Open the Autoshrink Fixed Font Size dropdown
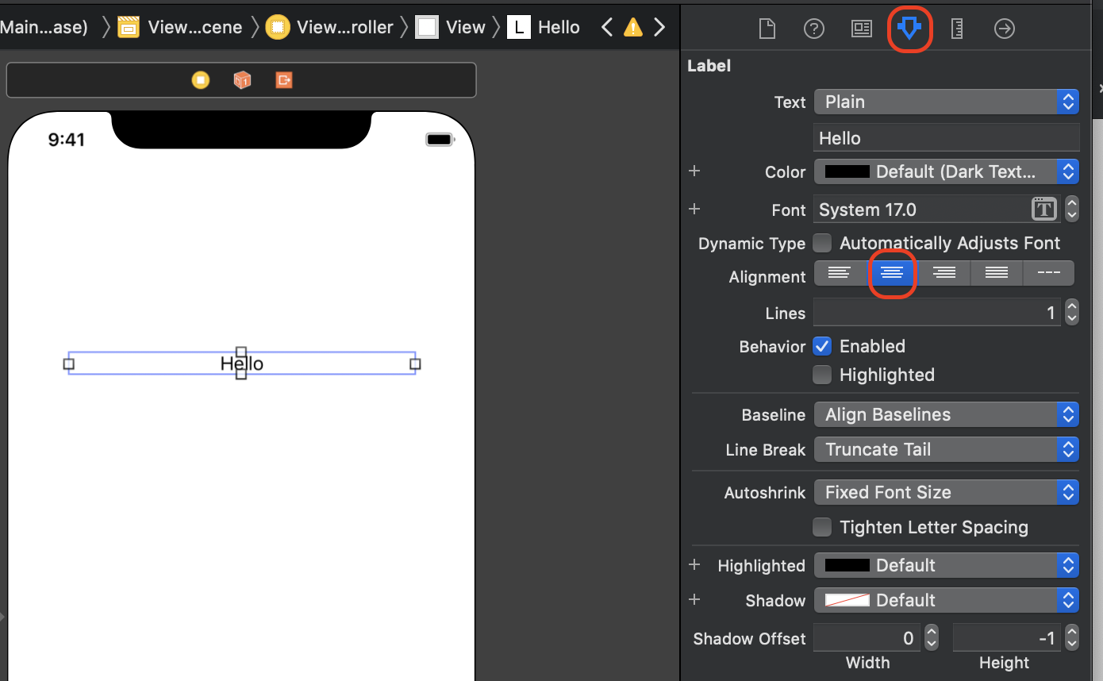Screen dimensions: 1103x681 tap(947, 492)
